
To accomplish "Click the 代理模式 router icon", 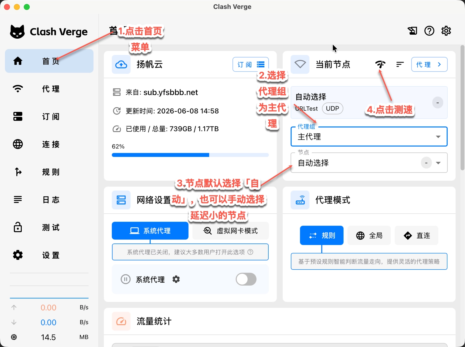I will 300,200.
